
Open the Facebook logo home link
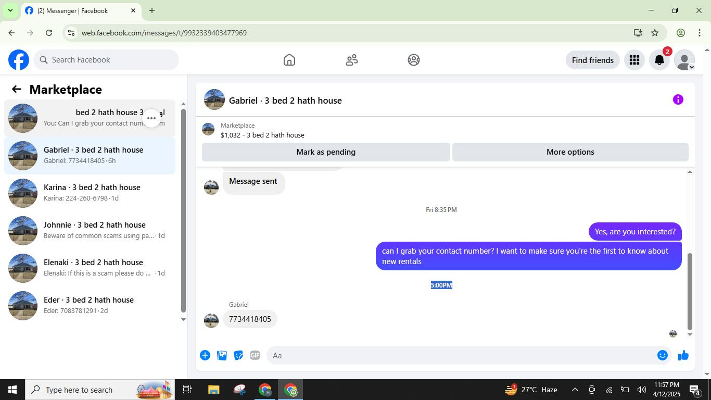[19, 60]
